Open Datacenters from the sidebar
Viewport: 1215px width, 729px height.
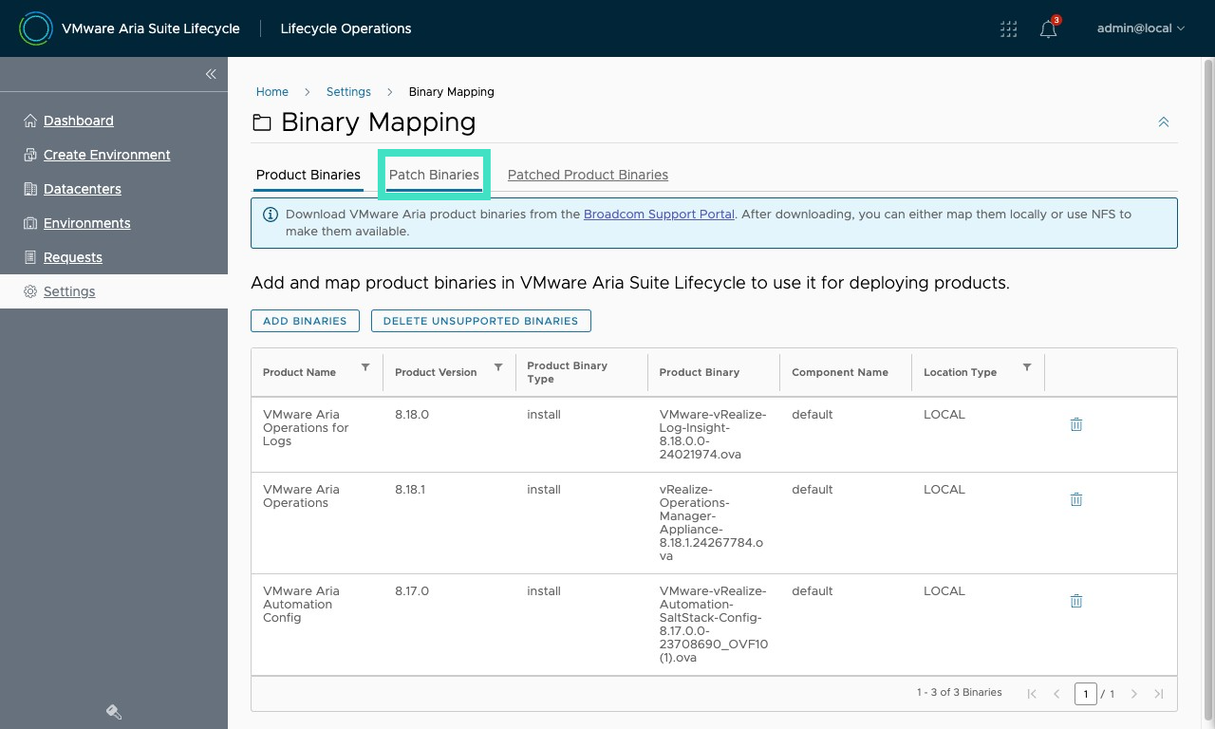pyautogui.click(x=83, y=189)
